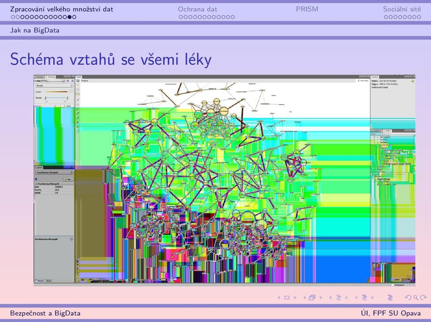The image size is (431, 322).
Task: Click the color ranking icon in Ranking panel
Action: click(63, 81)
